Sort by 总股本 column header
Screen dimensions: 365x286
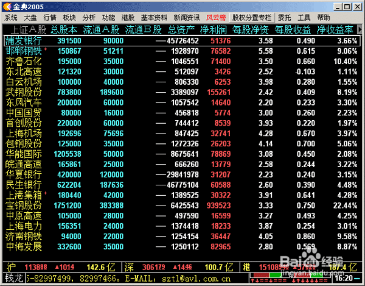pyautogui.click(x=64, y=30)
